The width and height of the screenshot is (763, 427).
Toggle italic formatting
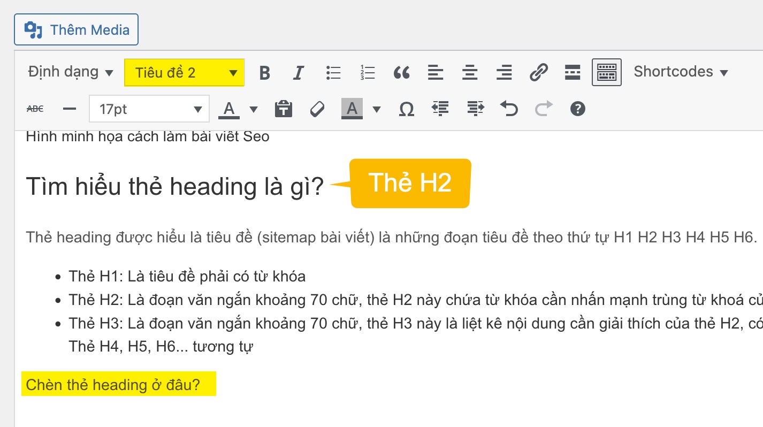(299, 72)
